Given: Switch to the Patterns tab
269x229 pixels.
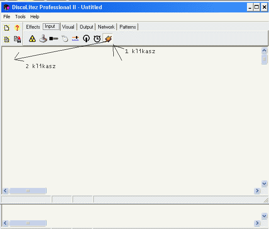Looking at the screenshot, I should (x=128, y=27).
